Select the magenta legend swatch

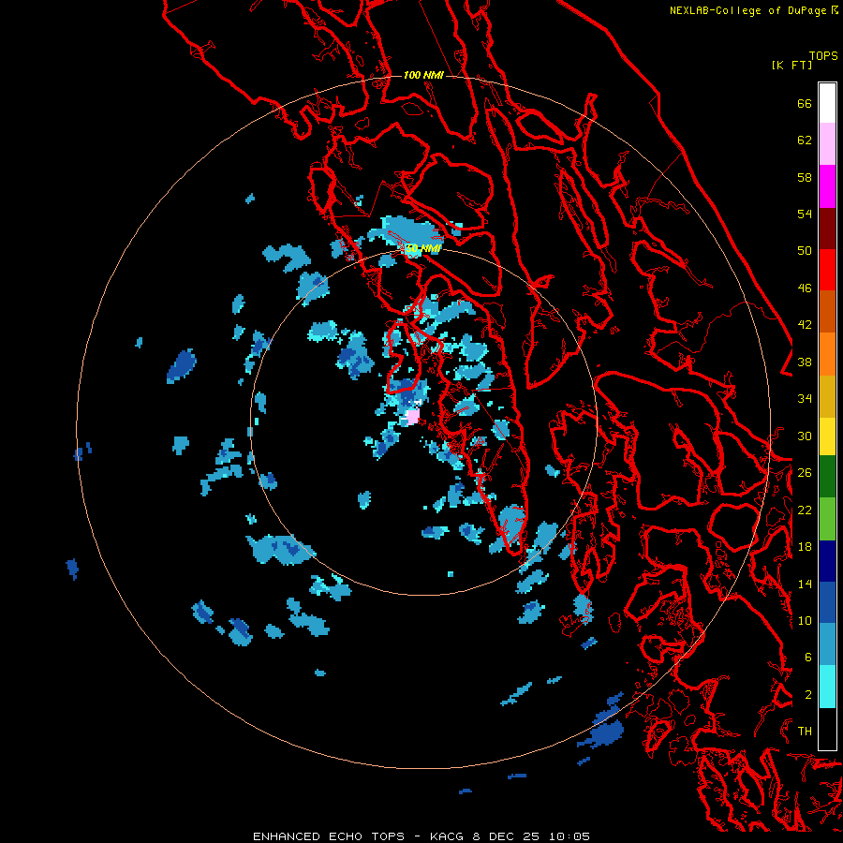point(827,186)
